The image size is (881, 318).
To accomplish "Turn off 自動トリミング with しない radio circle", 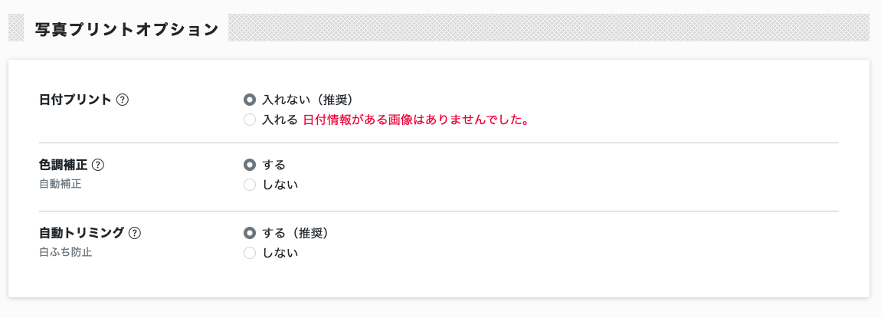I will [250, 253].
